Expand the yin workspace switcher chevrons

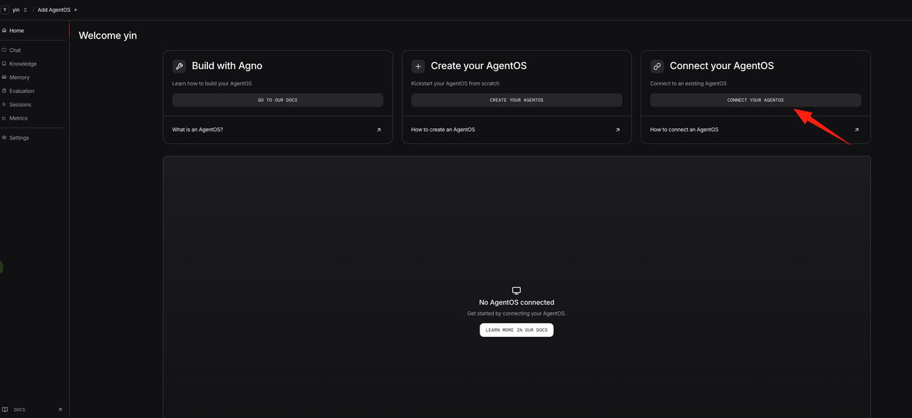point(26,10)
